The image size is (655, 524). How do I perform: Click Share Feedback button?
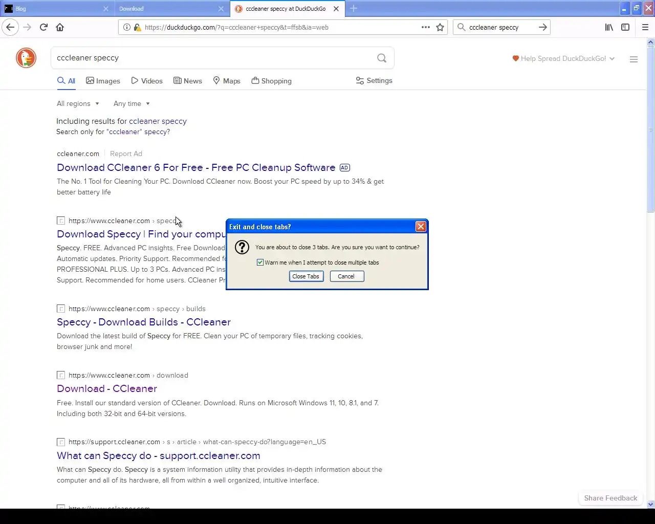pyautogui.click(x=610, y=498)
